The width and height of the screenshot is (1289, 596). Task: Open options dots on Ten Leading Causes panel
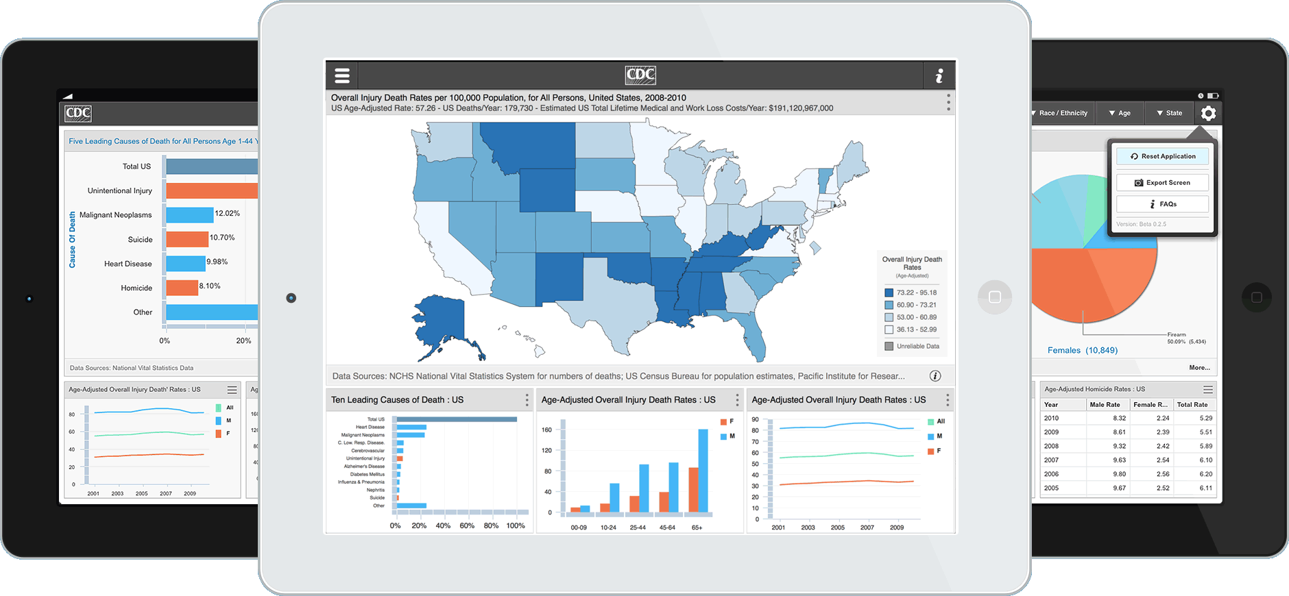[527, 400]
